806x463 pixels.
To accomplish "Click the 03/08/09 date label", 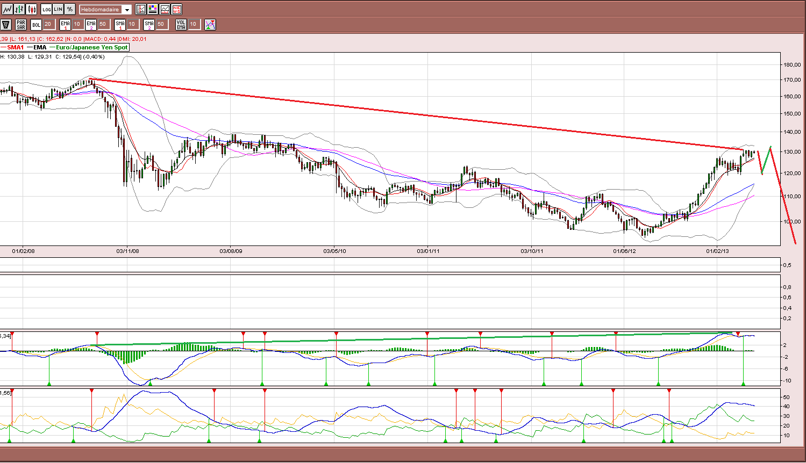I will pos(231,251).
